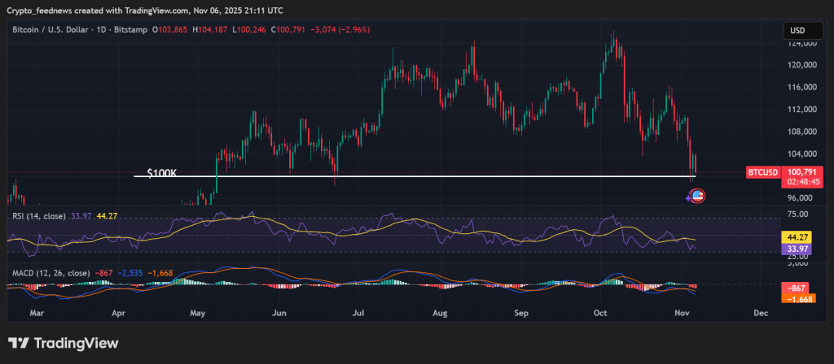834x364 pixels.
Task: Click the close value C100,791
Action: click(288, 30)
